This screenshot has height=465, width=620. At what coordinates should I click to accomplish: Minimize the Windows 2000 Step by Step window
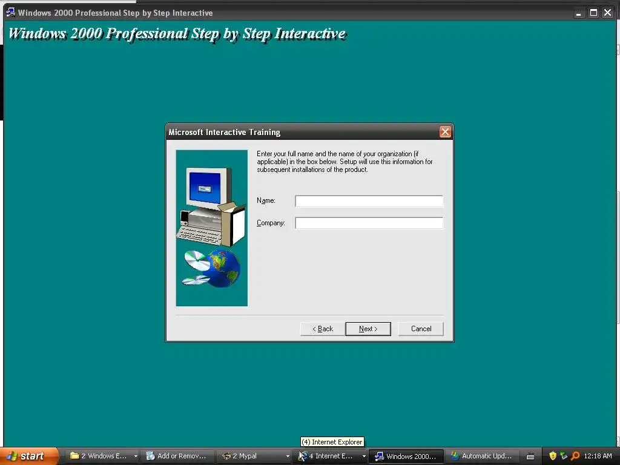click(x=578, y=13)
